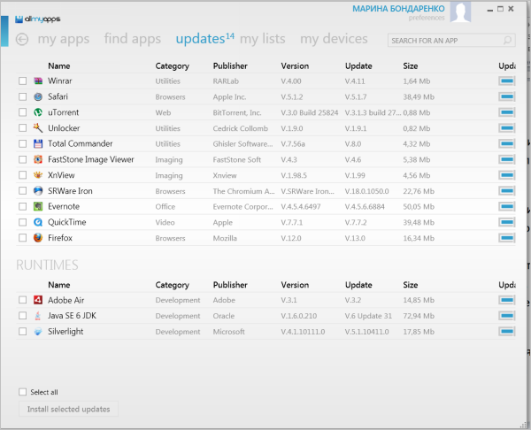Viewport: 531px width, 430px height.
Task: Click the Java SE 6 JDK icon
Action: (38, 316)
